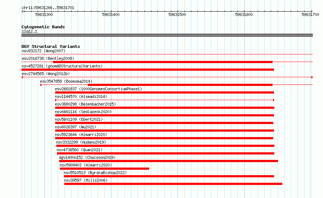The height and width of the screenshot is (198, 323).
Task: Click the red bar under esv3547858
Action: 180,85
